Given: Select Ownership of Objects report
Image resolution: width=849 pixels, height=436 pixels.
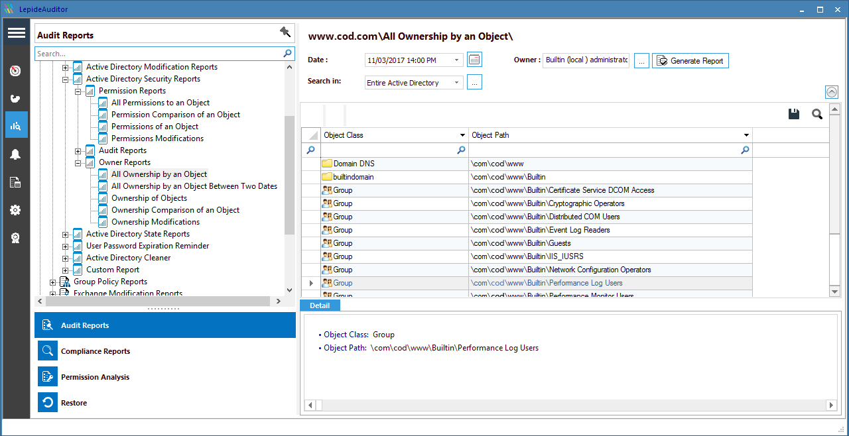Looking at the screenshot, I should point(149,198).
